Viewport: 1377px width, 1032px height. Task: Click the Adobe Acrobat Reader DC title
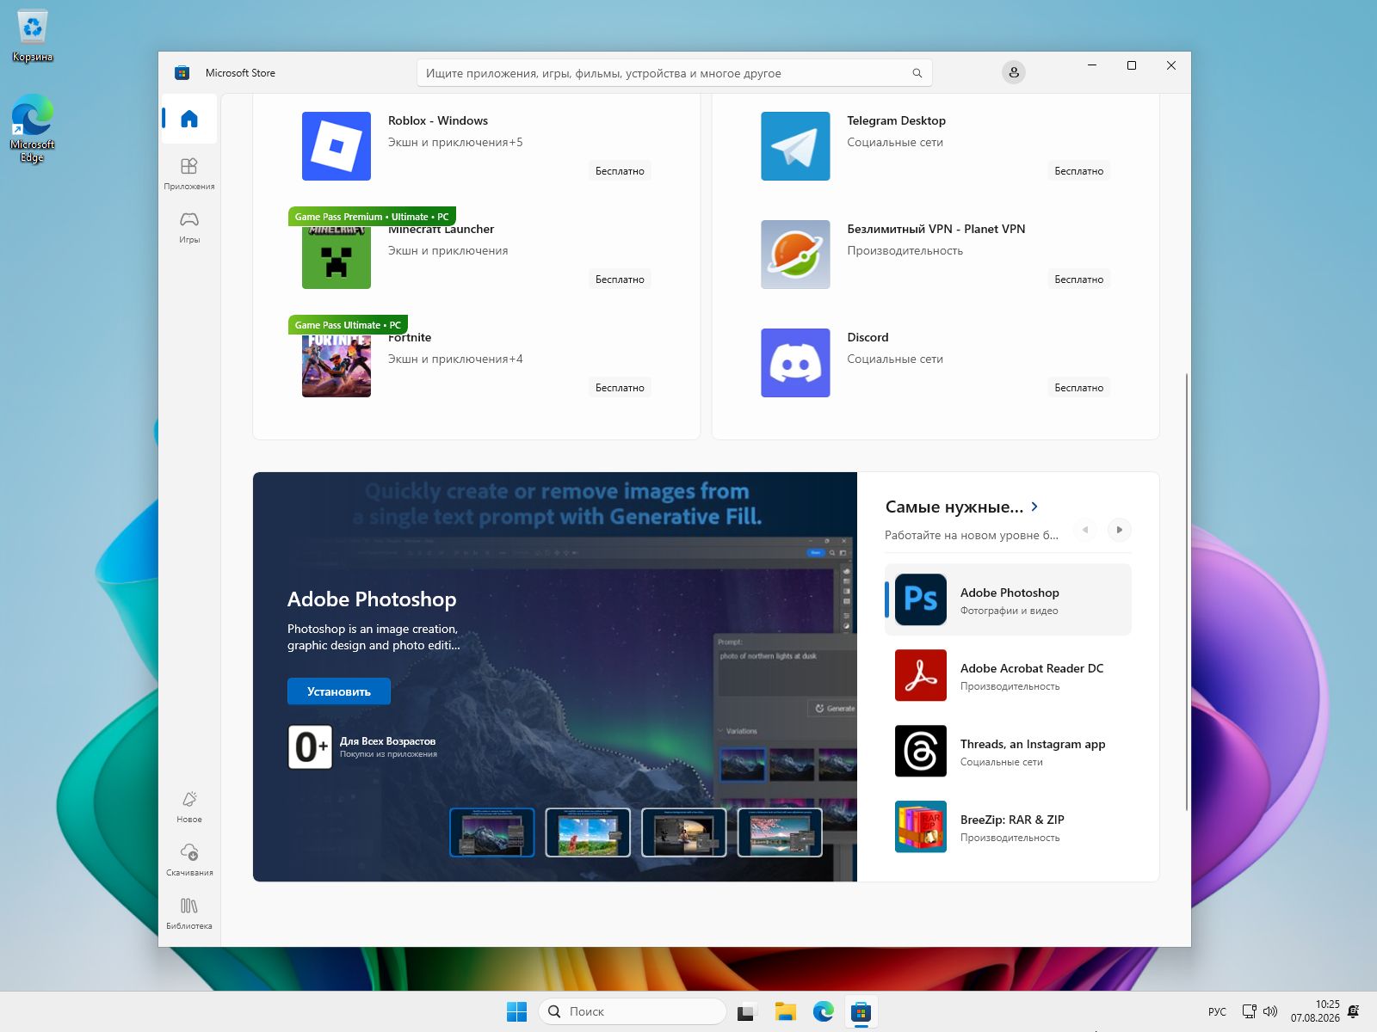tap(1032, 668)
